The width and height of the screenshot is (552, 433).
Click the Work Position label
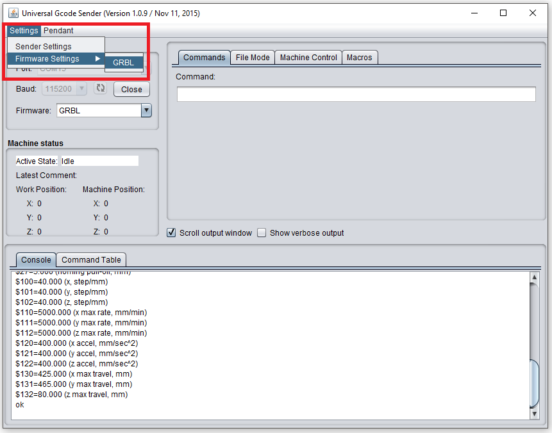click(x=41, y=189)
